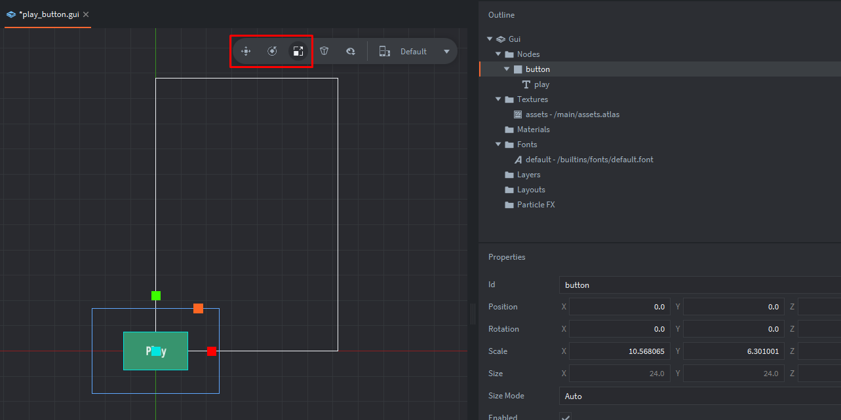Click the visibility filters icon
The height and width of the screenshot is (420, 841).
tap(351, 51)
